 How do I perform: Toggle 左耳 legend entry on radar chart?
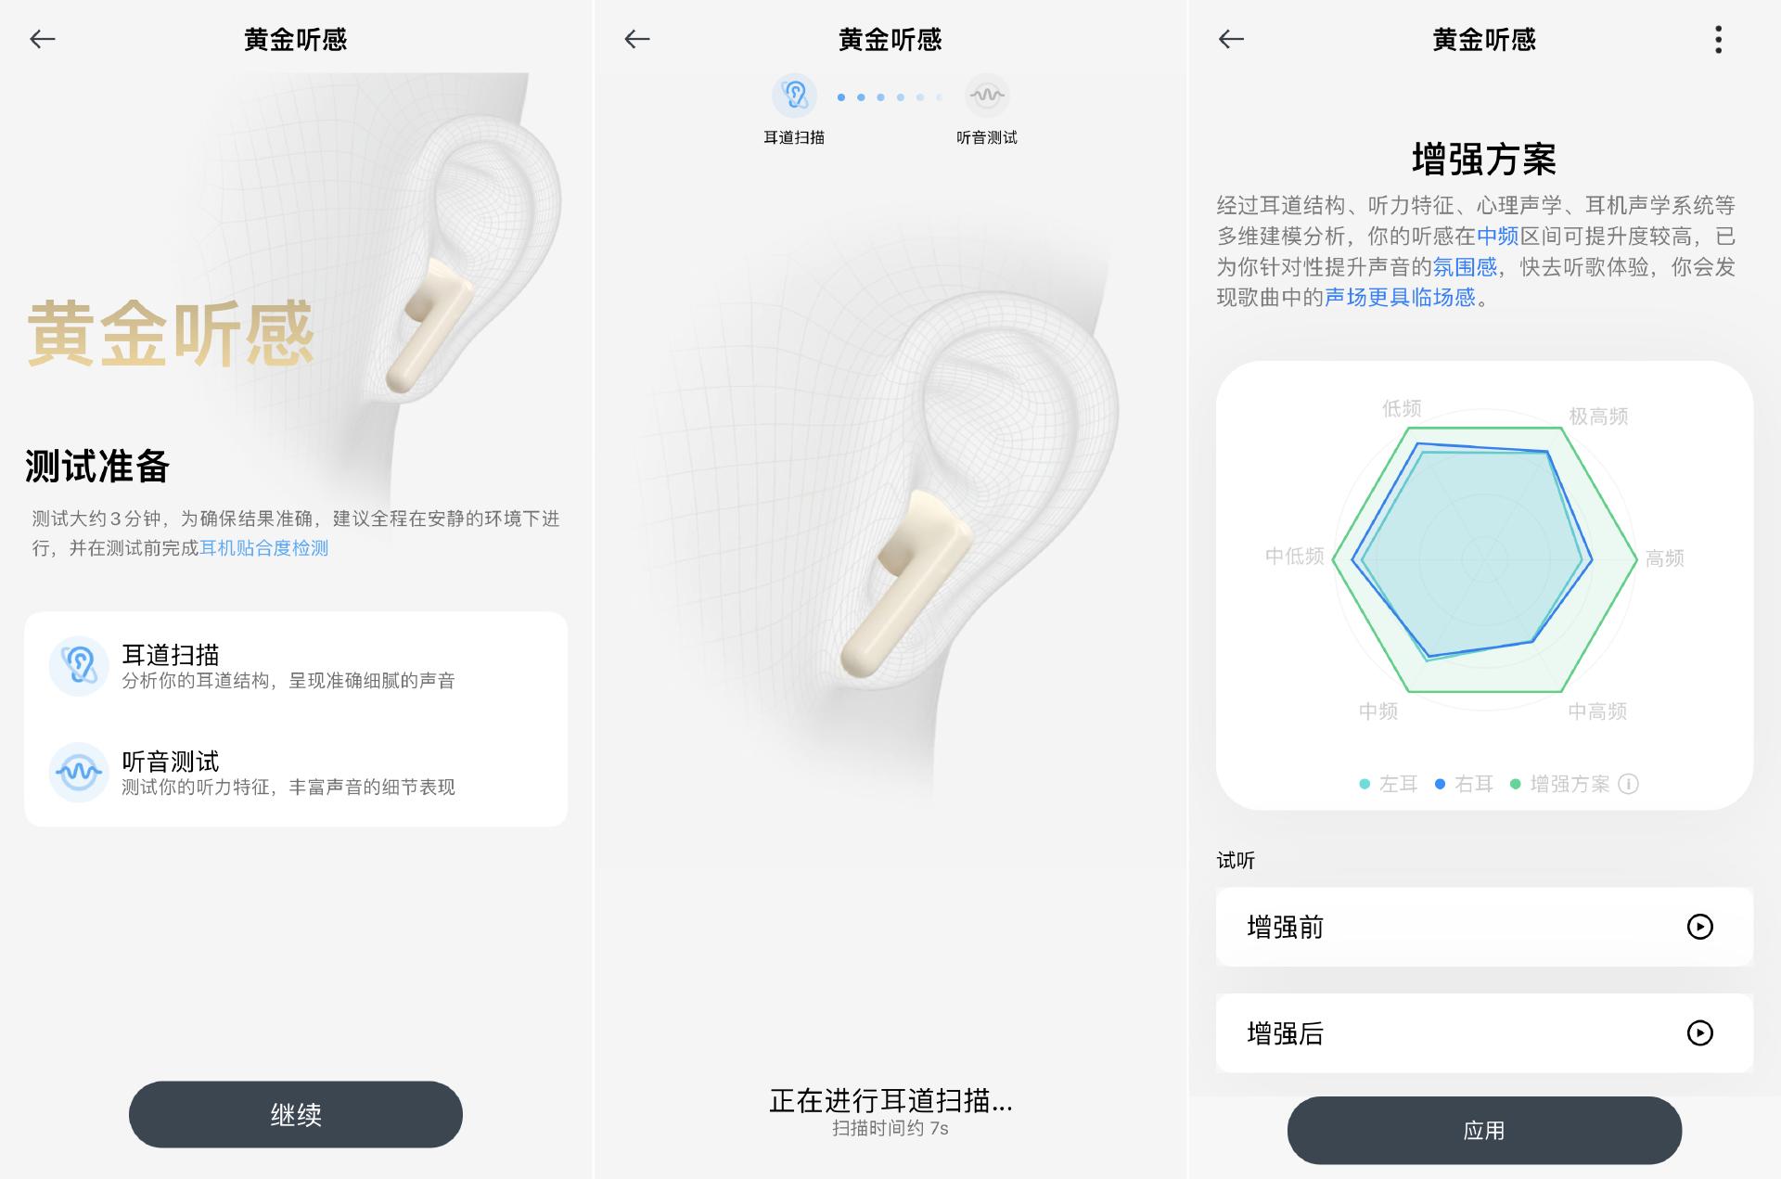1389,784
